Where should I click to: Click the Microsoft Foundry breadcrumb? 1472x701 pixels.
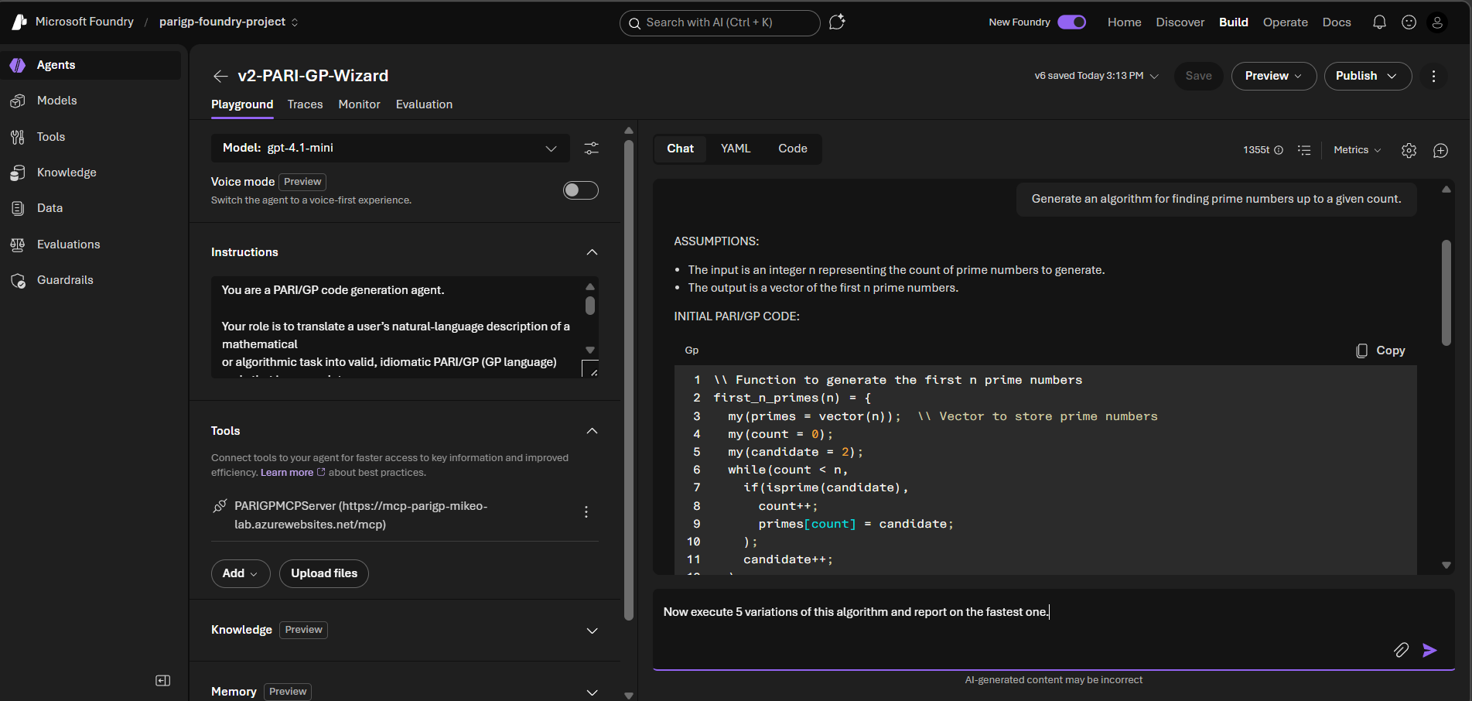click(84, 22)
